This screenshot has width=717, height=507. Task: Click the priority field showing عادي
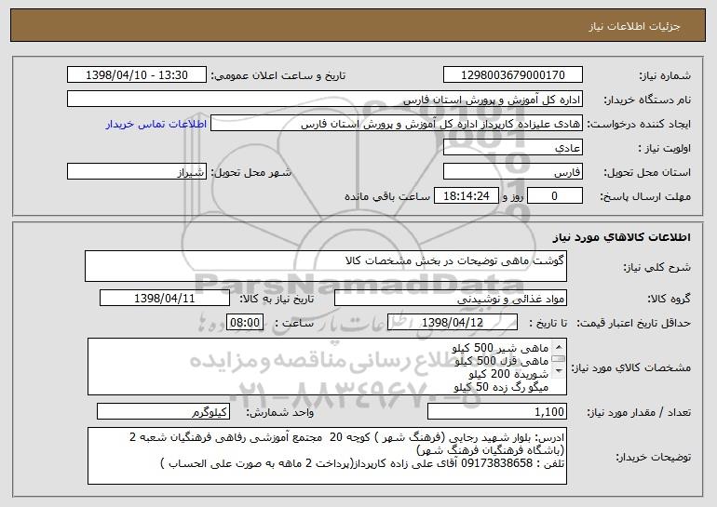click(x=512, y=148)
